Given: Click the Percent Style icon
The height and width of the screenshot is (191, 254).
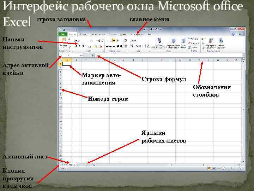Looking at the screenshot, I should [x=137, y=46].
